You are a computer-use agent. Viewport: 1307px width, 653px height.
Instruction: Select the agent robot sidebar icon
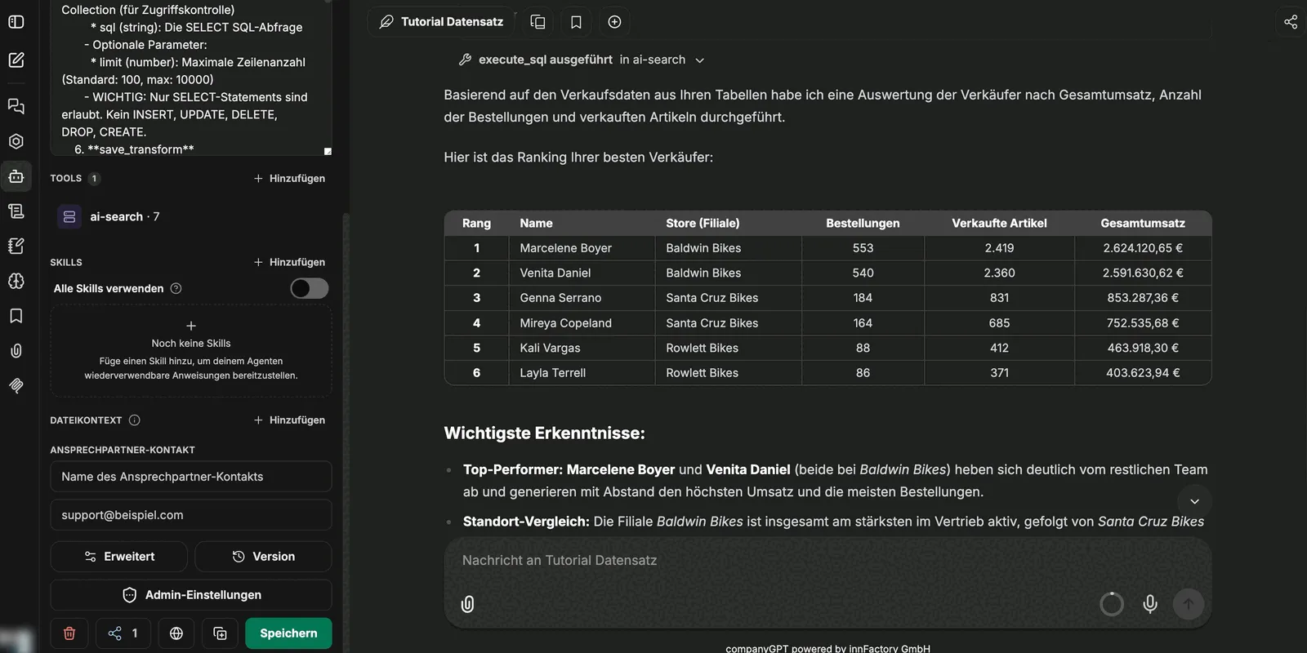(16, 176)
